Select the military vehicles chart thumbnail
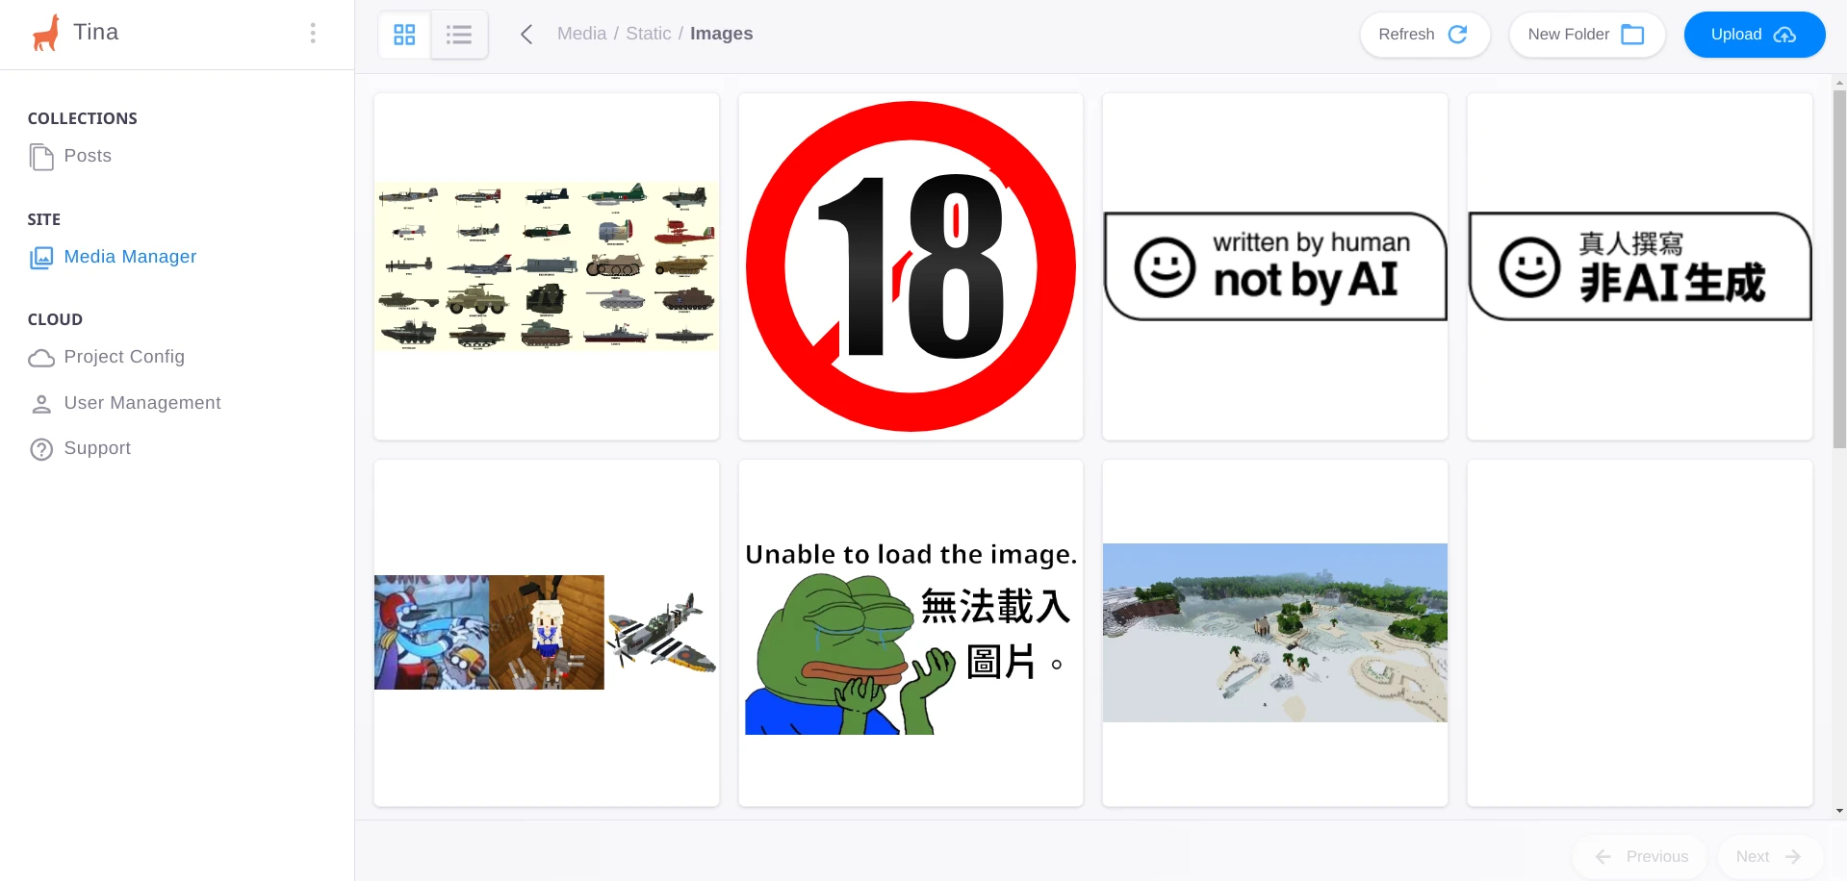1847x881 pixels. pos(547,266)
